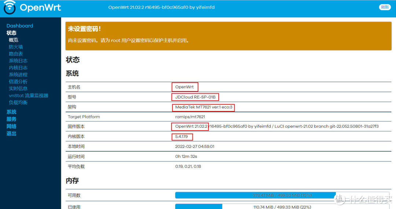
Task: Open 实时信息 page
Action: pos(18,89)
